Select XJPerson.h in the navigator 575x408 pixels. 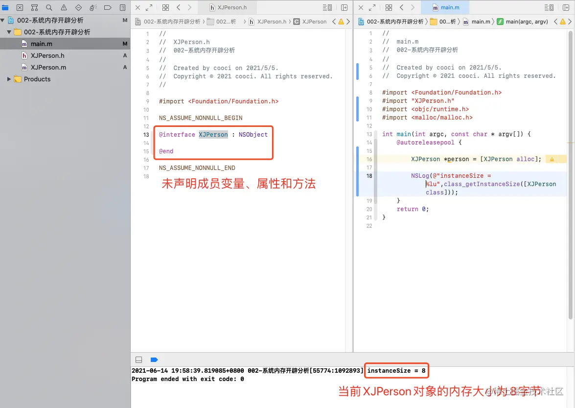[x=65, y=55]
